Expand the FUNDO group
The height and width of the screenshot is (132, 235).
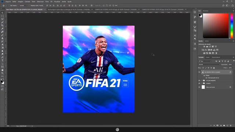[x=202, y=83]
